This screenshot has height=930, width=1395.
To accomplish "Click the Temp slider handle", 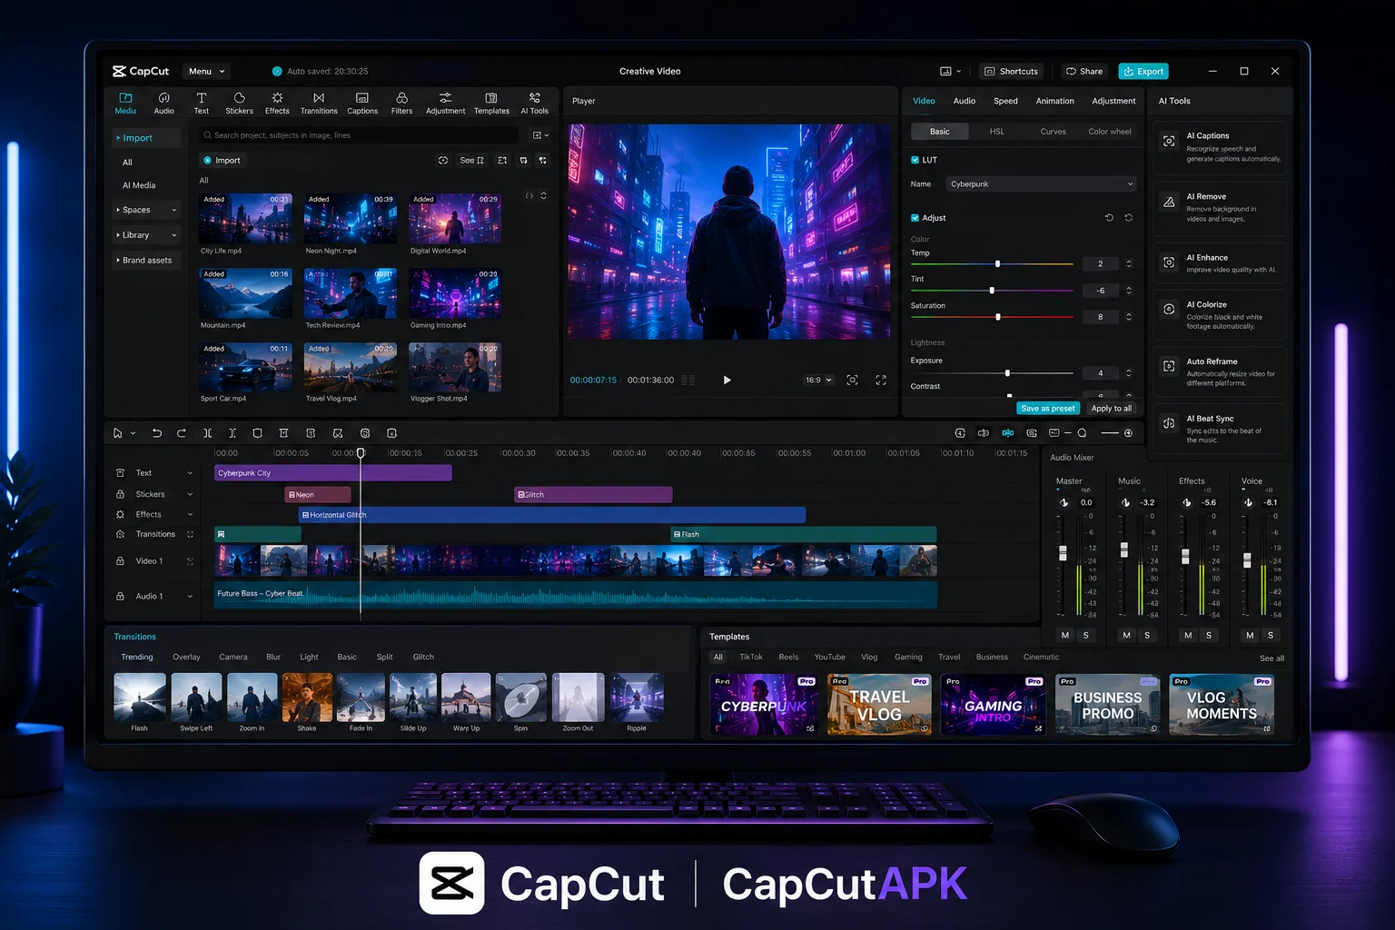I will coord(997,263).
